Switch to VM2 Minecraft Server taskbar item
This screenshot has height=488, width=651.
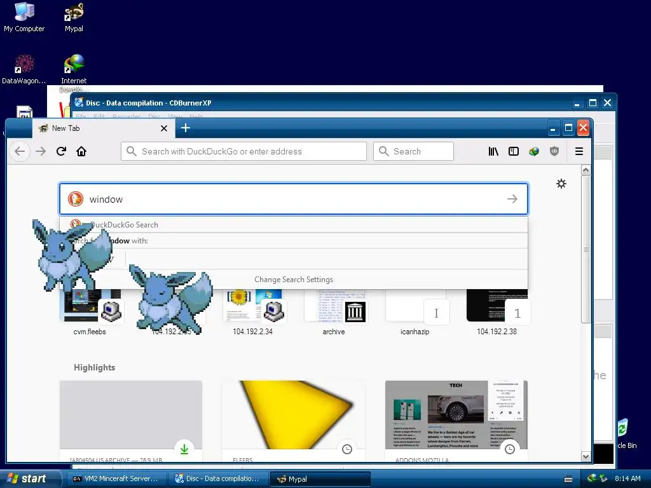(116, 478)
